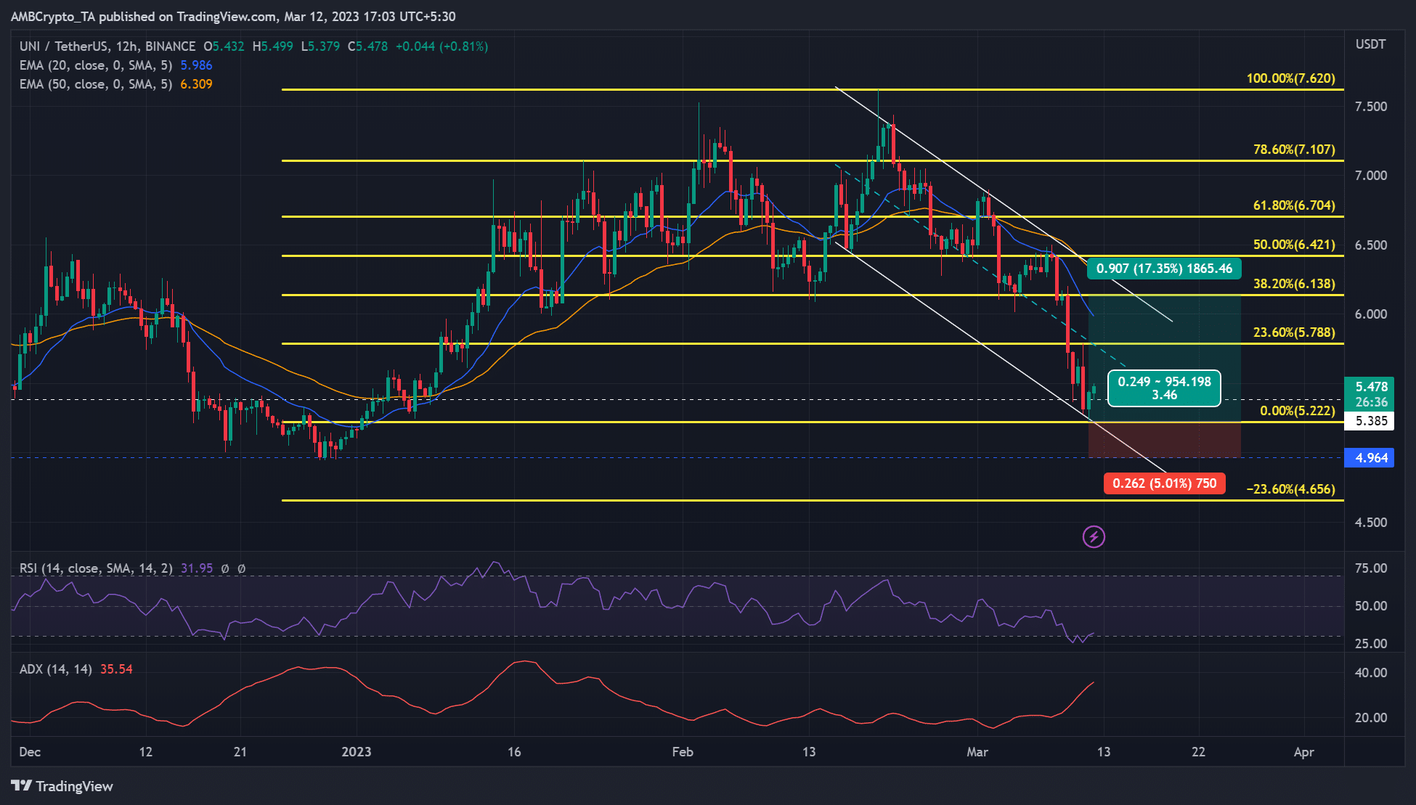Select the green 5.478 current price tag
The height and width of the screenshot is (805, 1416).
(x=1372, y=388)
